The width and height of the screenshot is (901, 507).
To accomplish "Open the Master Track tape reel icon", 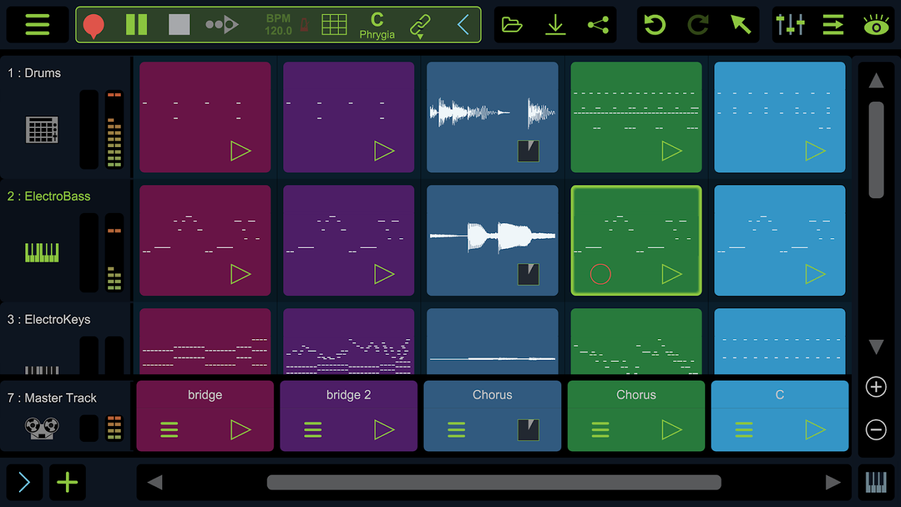I will pyautogui.click(x=42, y=428).
